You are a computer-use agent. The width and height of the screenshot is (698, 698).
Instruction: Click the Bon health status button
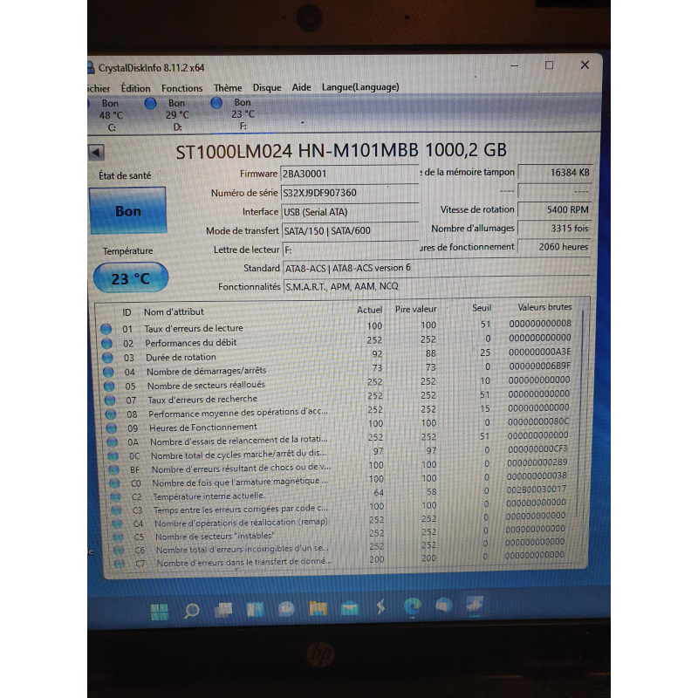[x=128, y=211]
